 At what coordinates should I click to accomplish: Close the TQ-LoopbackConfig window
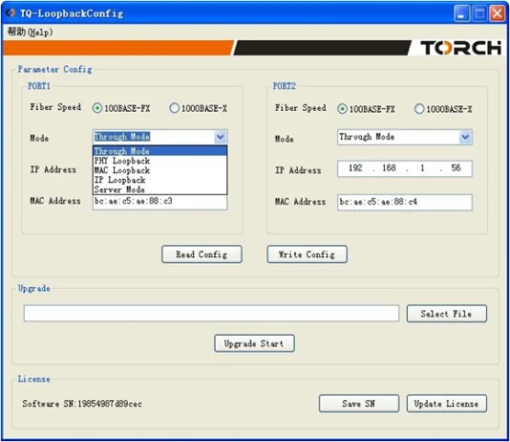(x=498, y=13)
